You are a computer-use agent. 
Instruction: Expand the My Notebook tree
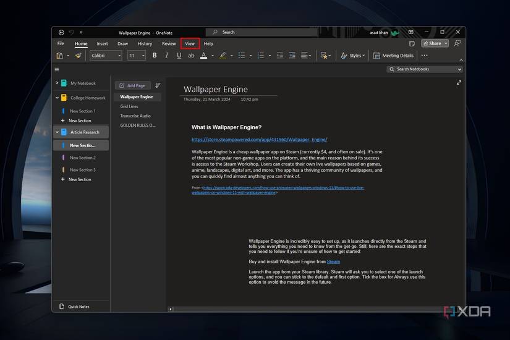57,83
